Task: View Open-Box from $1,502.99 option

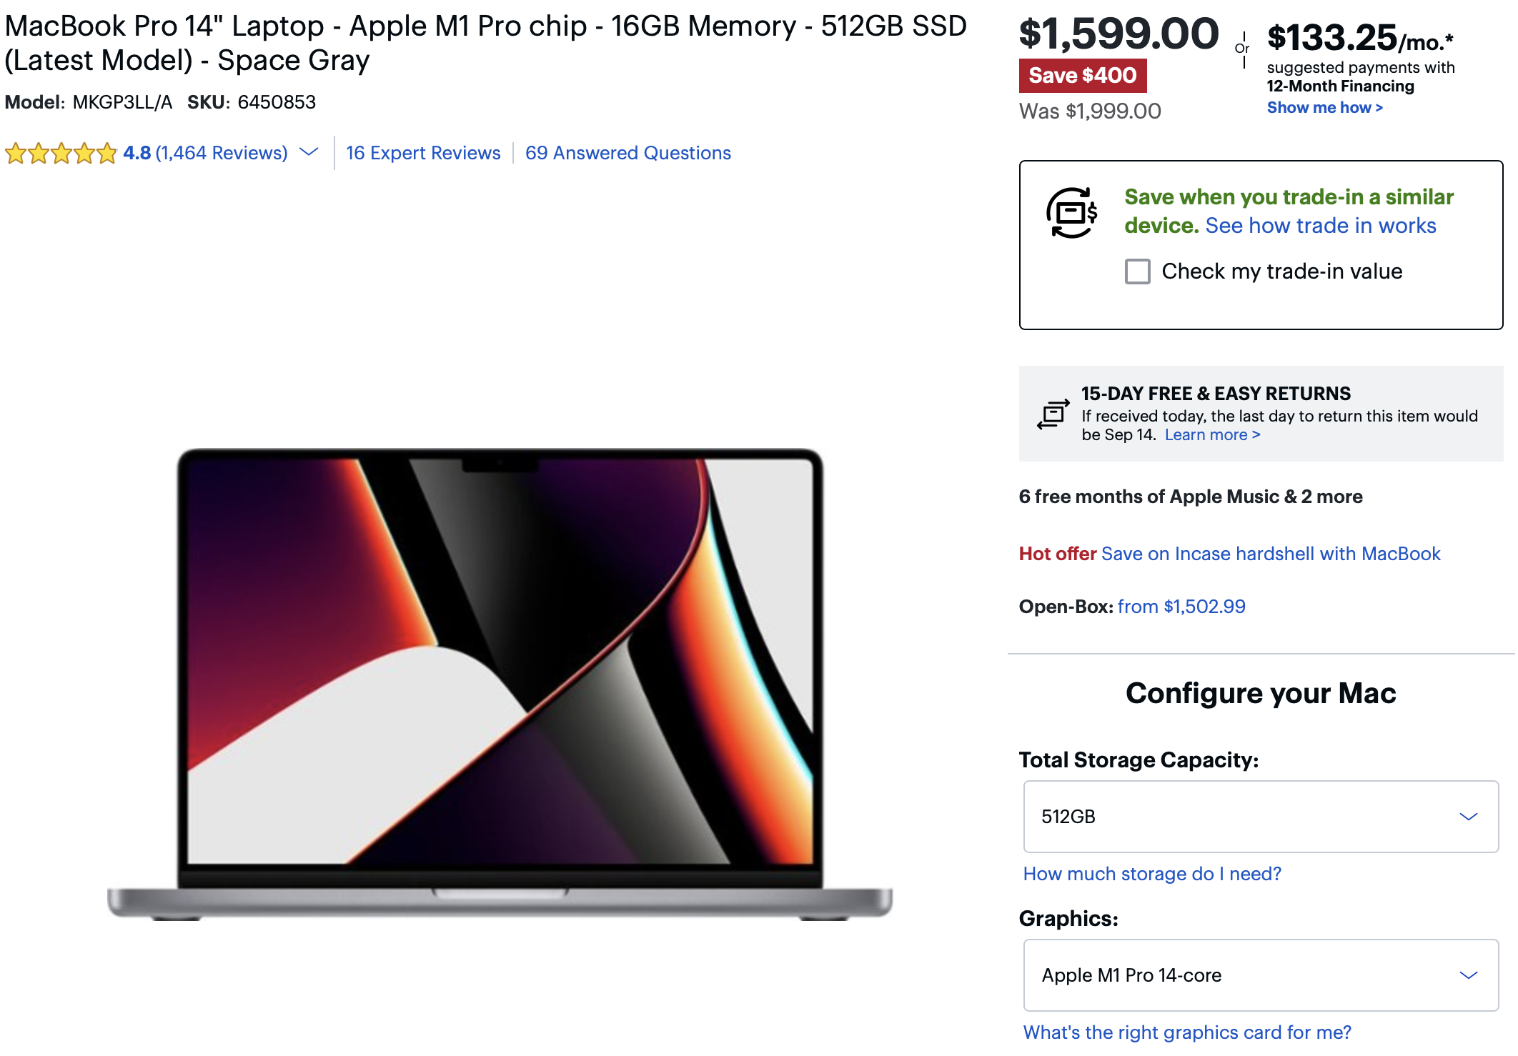Action: point(1181,607)
